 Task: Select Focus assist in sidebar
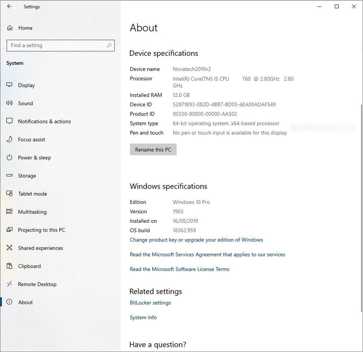(x=32, y=140)
